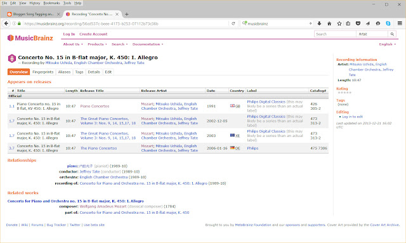Viewport: 406px width, 243px height.
Task: Expand the About Us dropdown menu
Action: (x=73, y=44)
